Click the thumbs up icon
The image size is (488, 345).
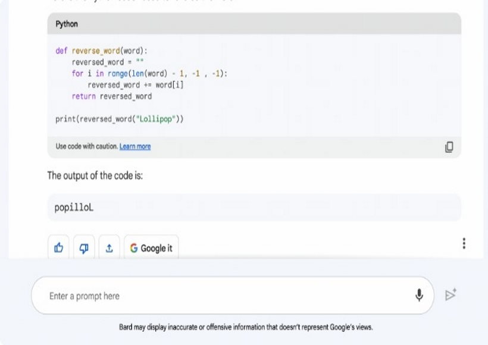(x=58, y=248)
